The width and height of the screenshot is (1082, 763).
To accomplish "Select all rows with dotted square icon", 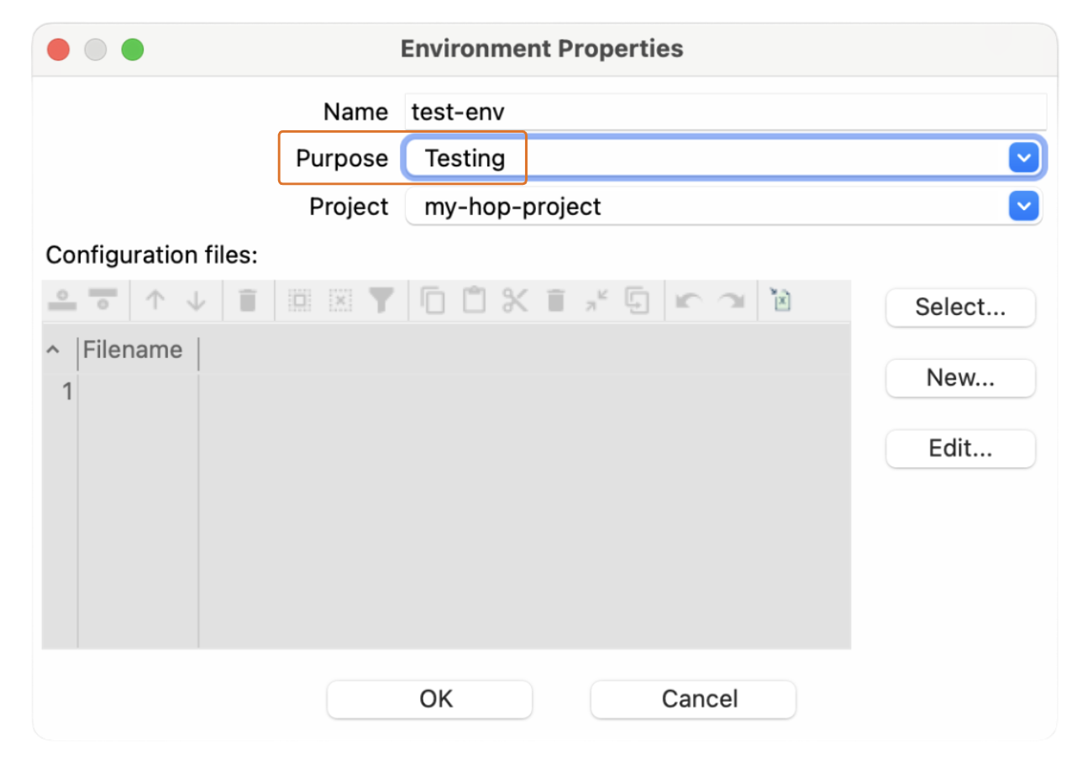I will click(x=299, y=300).
